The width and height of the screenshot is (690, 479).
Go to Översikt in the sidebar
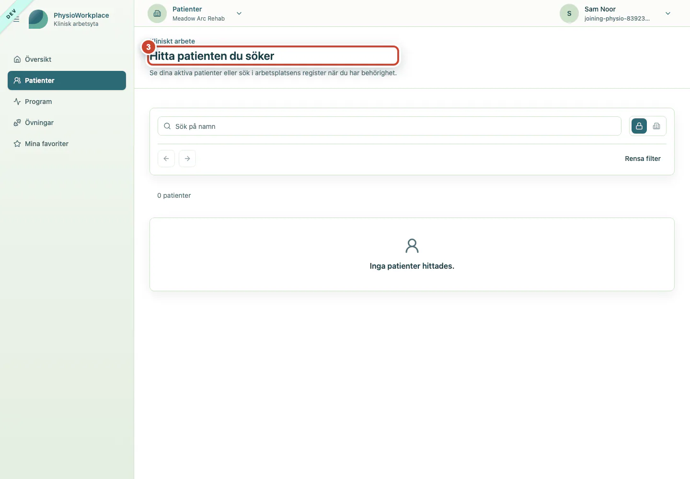click(x=67, y=59)
